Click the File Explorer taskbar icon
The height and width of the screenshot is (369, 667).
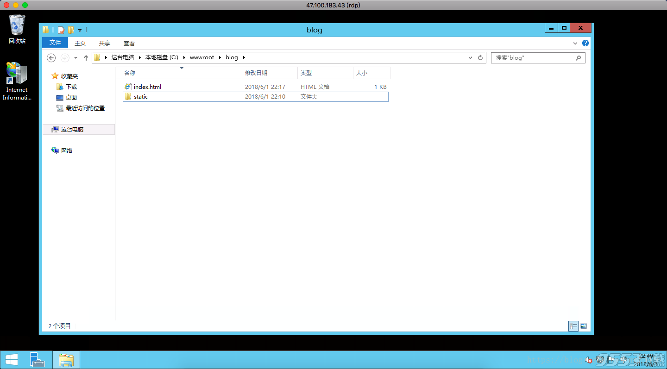click(66, 360)
